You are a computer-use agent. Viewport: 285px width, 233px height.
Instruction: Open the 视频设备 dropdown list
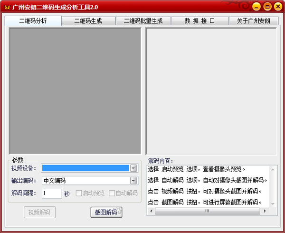click(133, 168)
